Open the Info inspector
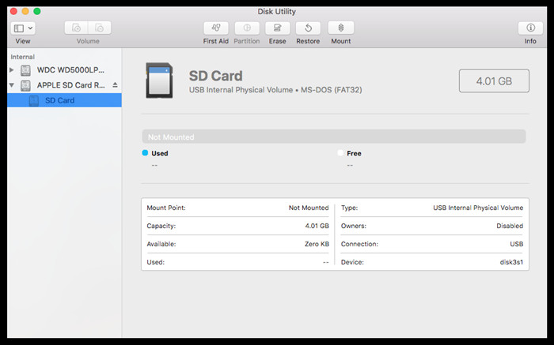 point(530,28)
